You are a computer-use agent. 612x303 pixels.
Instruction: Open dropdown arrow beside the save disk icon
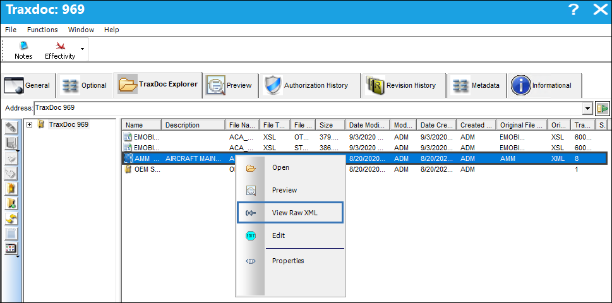(18, 150)
